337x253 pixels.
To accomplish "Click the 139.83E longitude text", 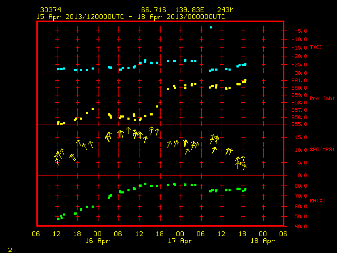I will (x=190, y=10).
